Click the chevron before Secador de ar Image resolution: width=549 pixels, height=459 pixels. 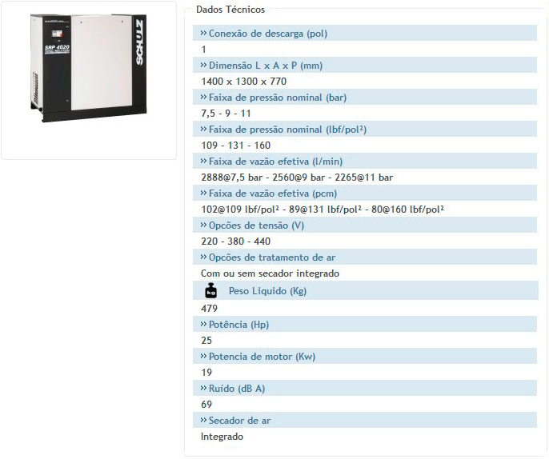203,421
